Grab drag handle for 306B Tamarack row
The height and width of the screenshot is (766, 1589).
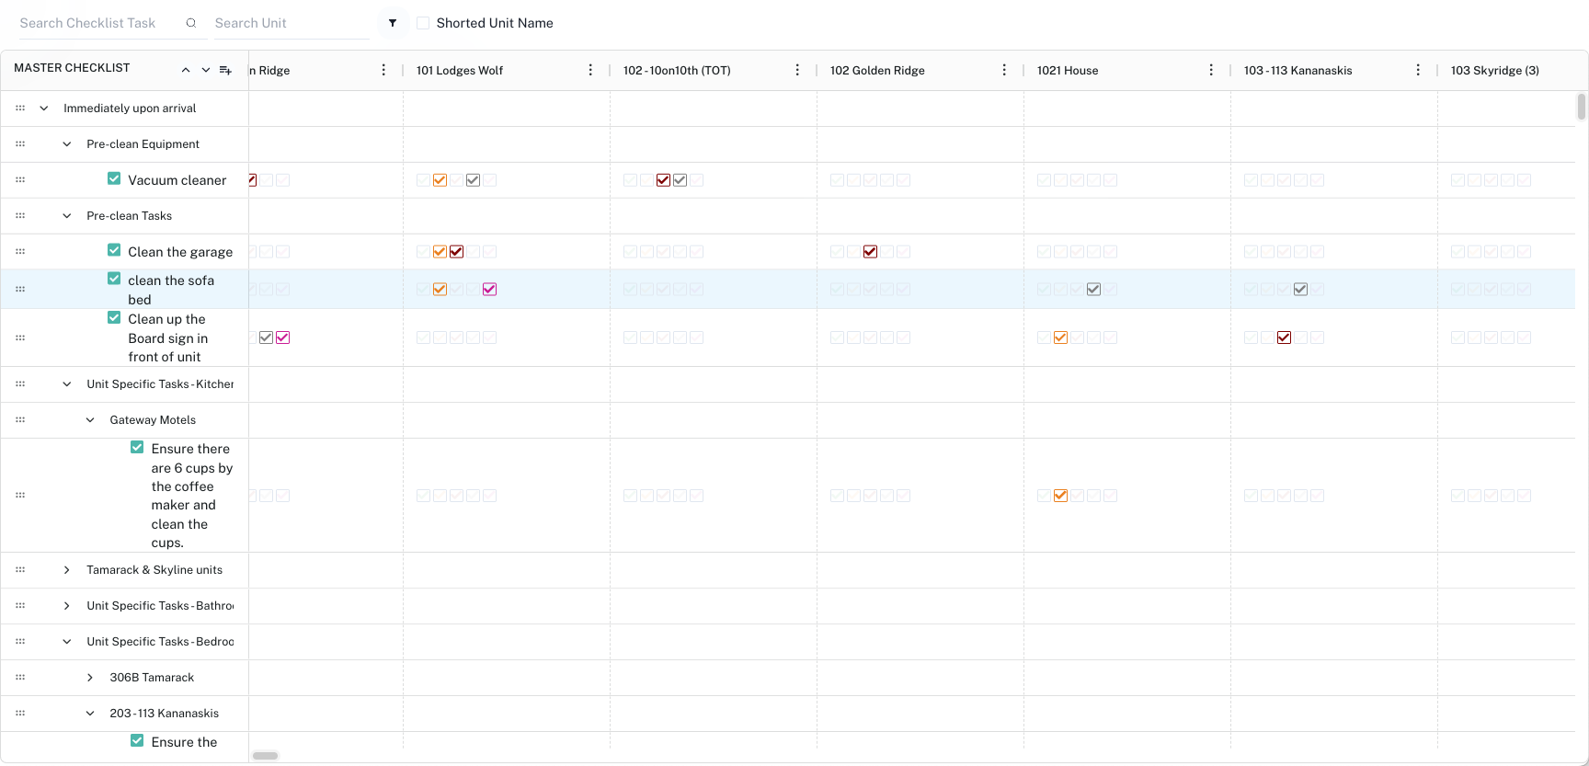(20, 678)
